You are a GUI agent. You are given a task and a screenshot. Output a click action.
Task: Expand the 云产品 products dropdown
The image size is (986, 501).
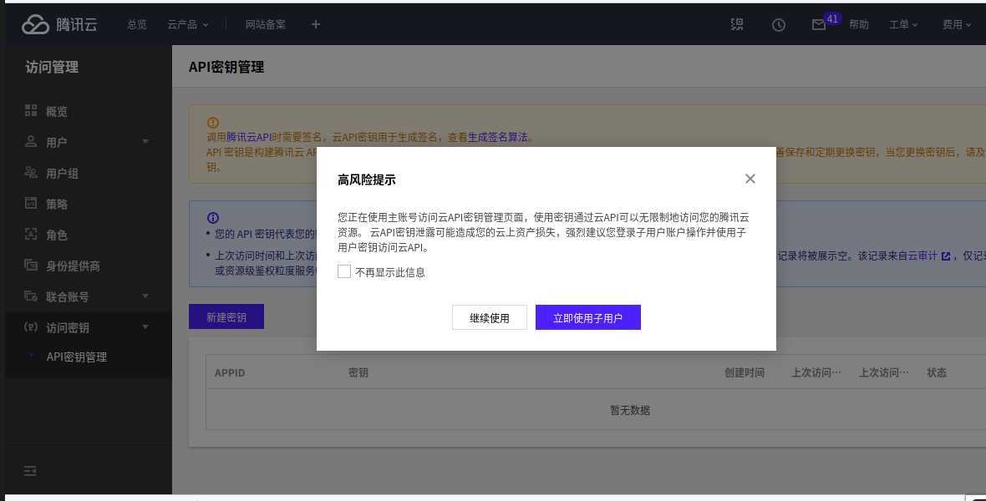tap(187, 24)
